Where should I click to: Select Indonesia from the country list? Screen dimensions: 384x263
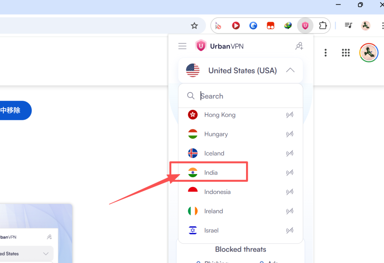click(x=240, y=192)
